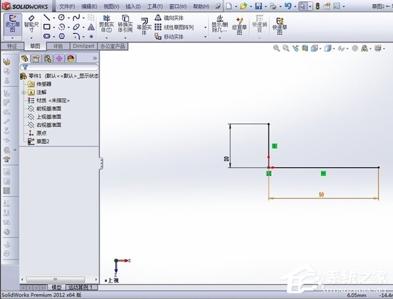Select the sketch Text tool

pos(91,27)
